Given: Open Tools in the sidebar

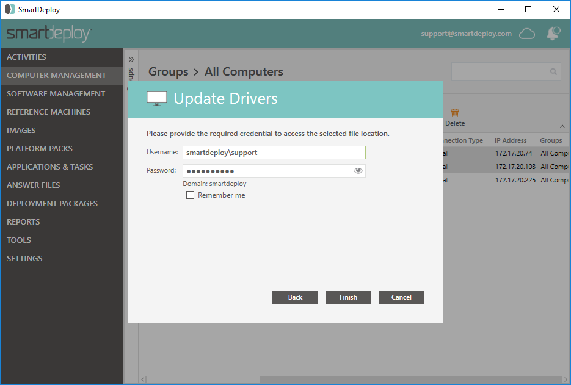Looking at the screenshot, I should (x=62, y=240).
